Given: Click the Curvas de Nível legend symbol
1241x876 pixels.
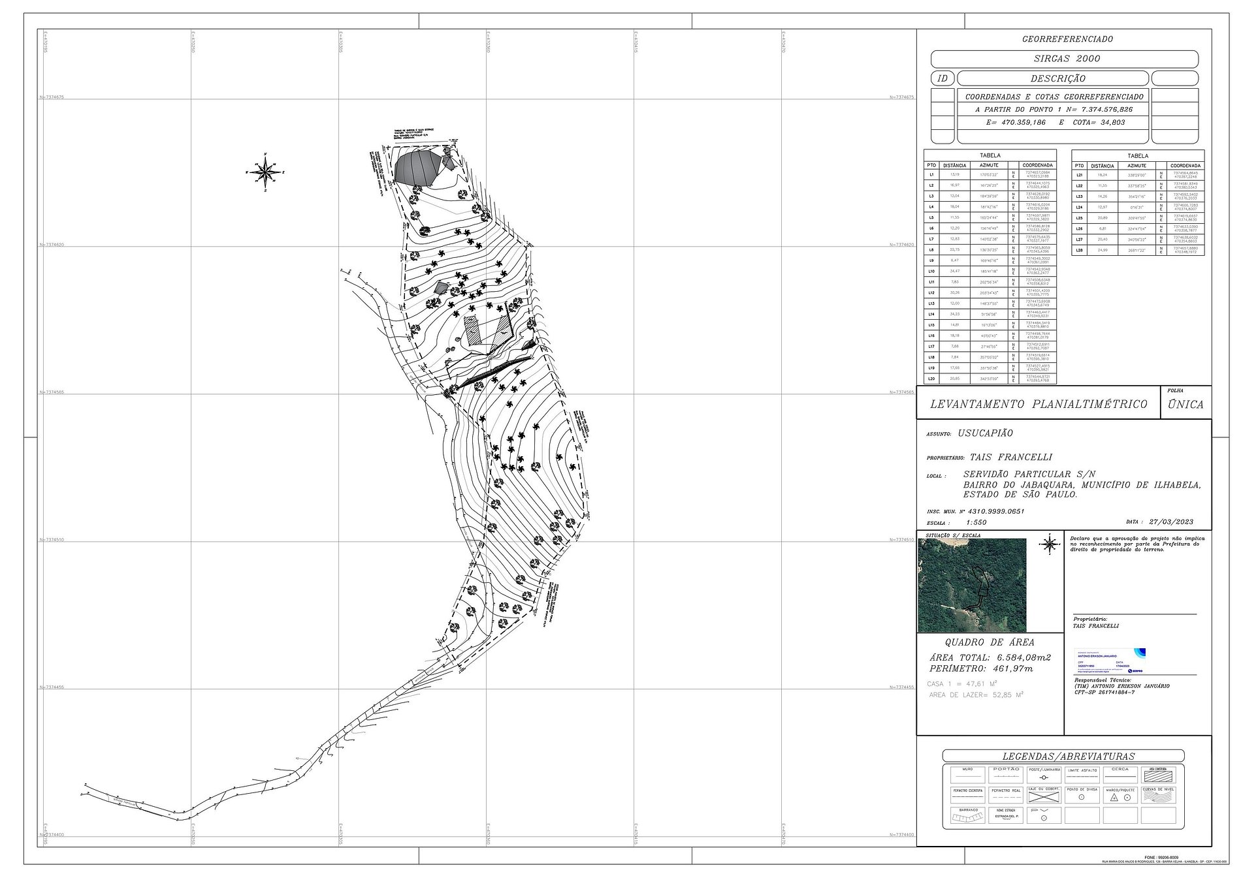Looking at the screenshot, I should [x=1159, y=796].
